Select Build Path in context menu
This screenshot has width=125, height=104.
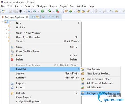pyautogui.click(x=45, y=69)
